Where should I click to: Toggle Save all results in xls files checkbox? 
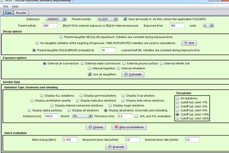(x=125, y=19)
